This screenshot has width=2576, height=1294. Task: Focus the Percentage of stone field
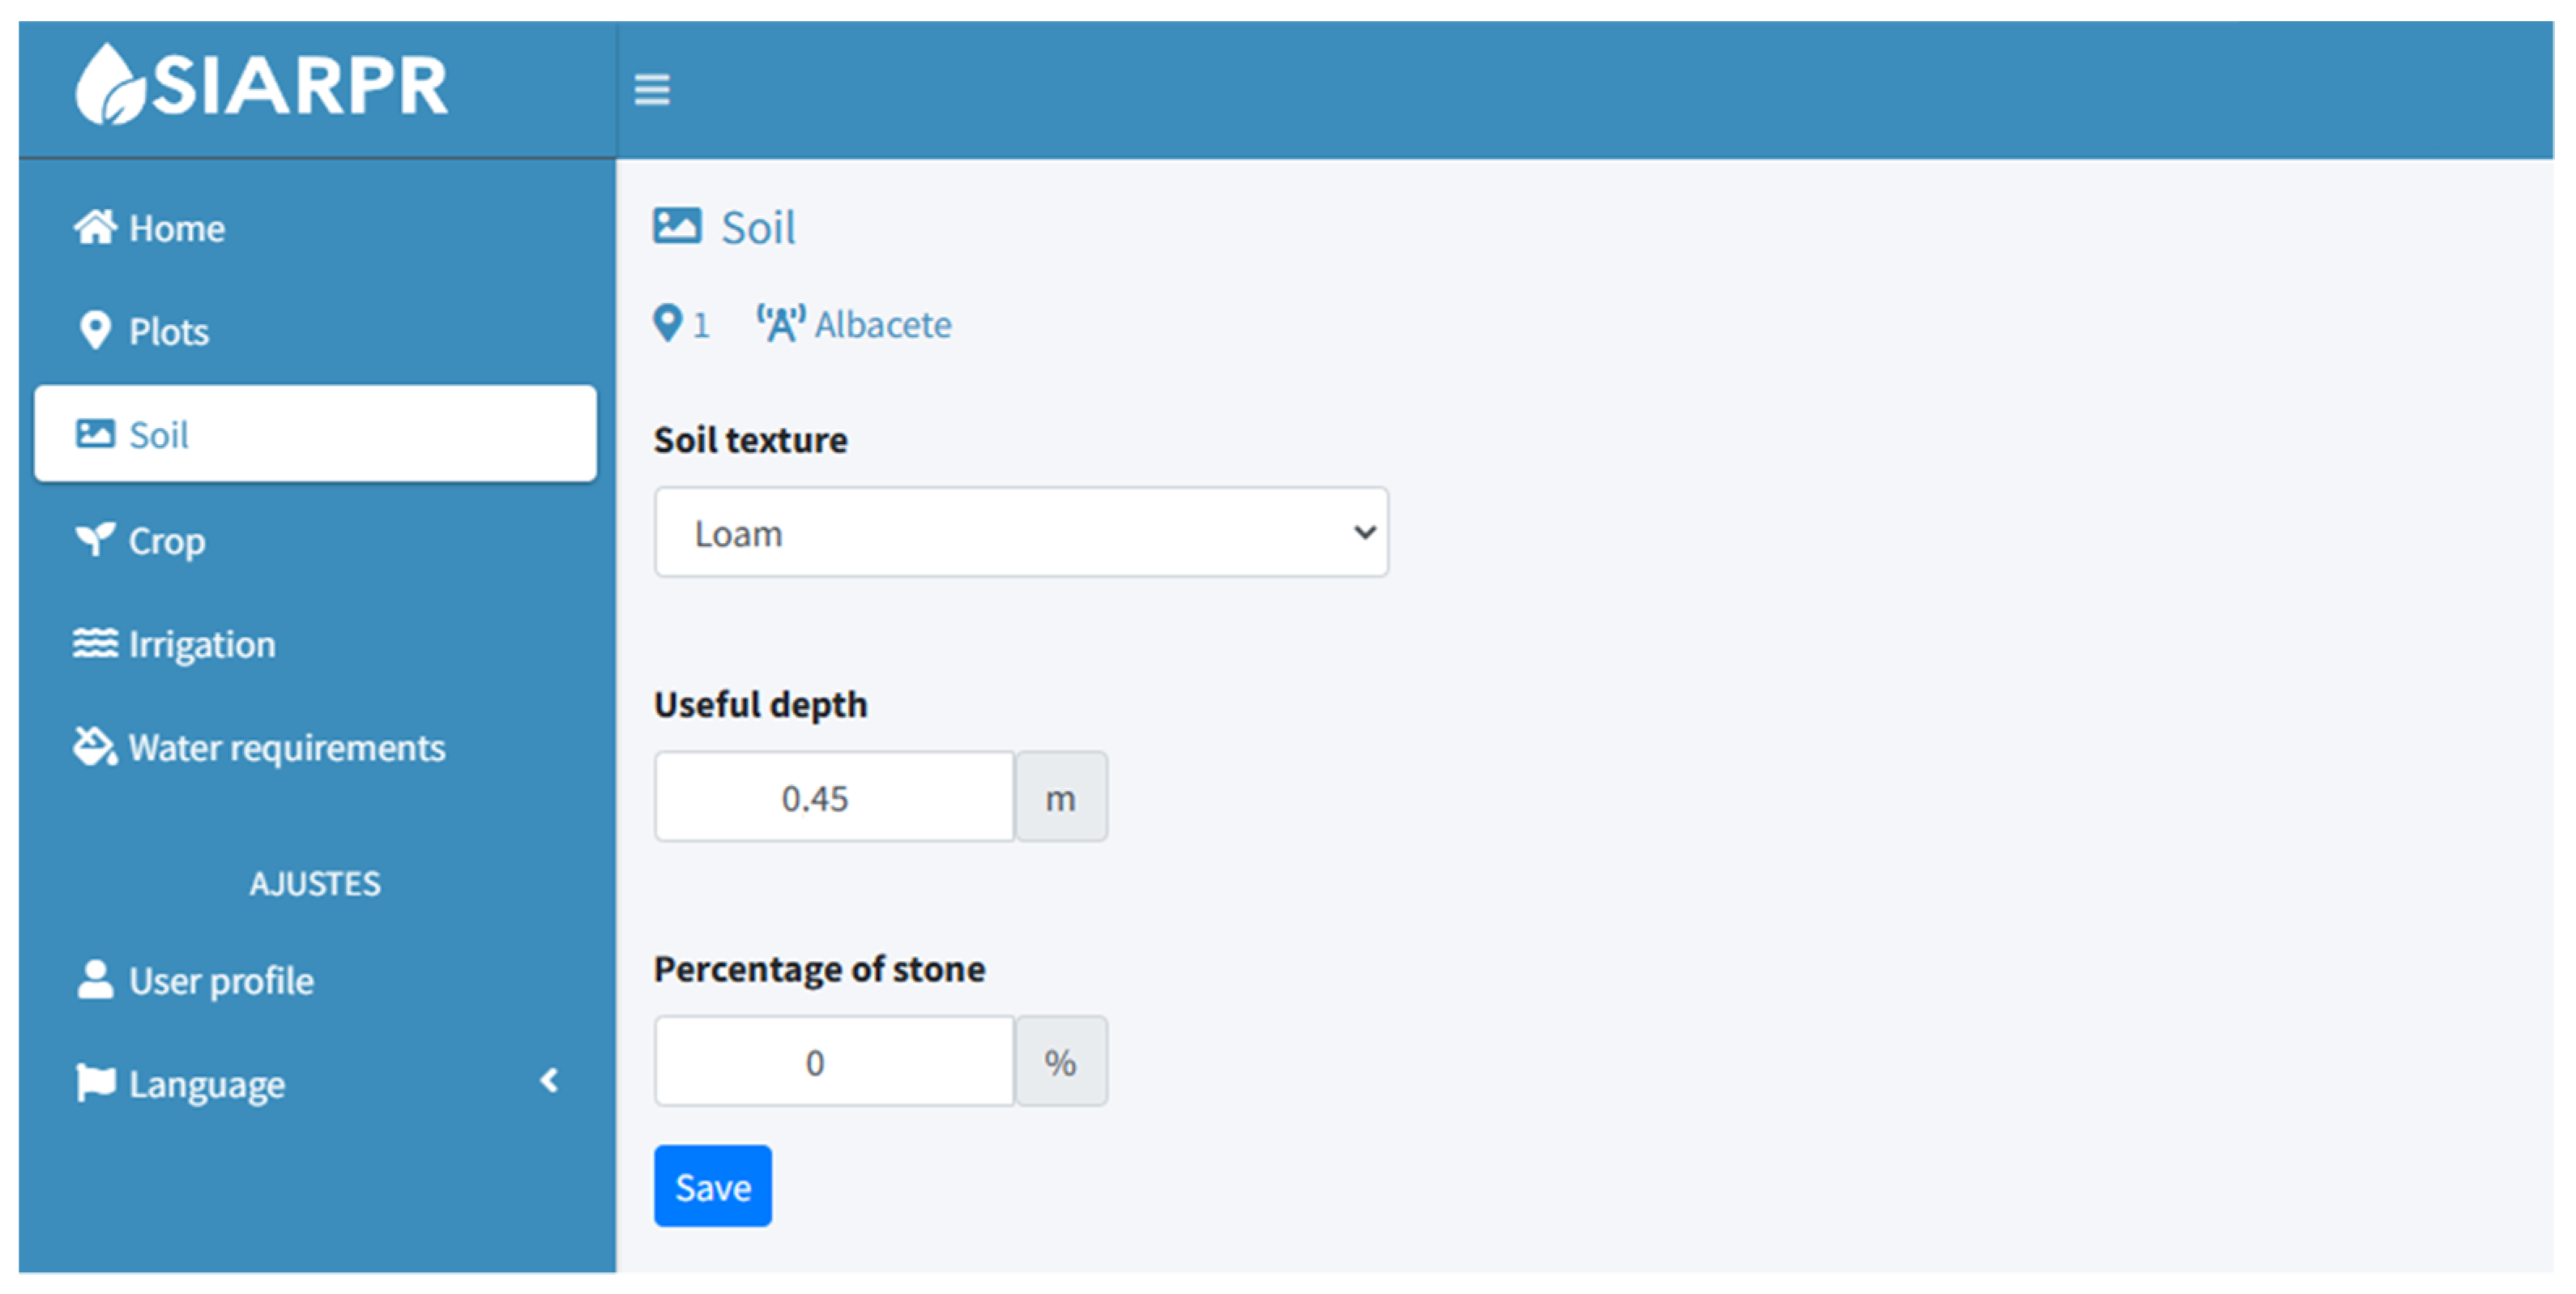834,1062
